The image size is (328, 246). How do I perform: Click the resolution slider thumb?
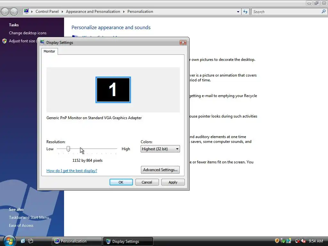coord(68,149)
